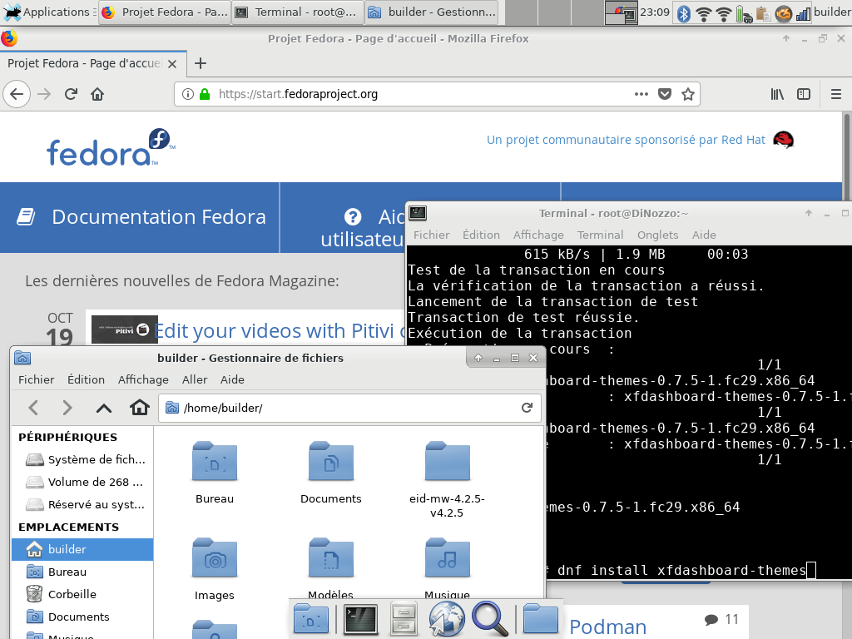
Task: Toggle Firefox sidebar icon
Action: pos(804,94)
